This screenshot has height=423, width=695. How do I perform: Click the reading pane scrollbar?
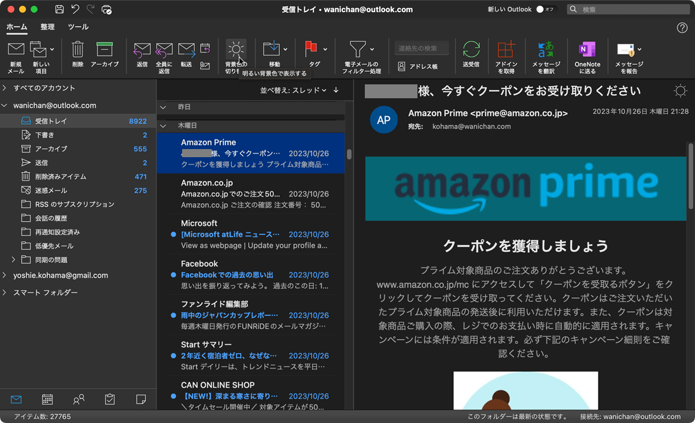(690, 176)
